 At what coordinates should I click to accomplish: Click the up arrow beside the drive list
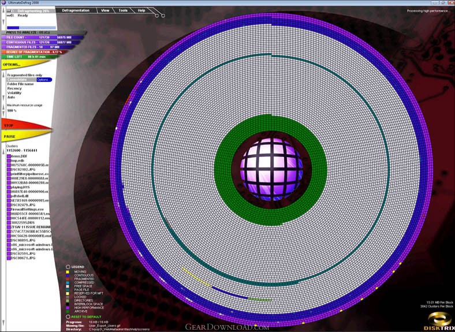(3, 10)
